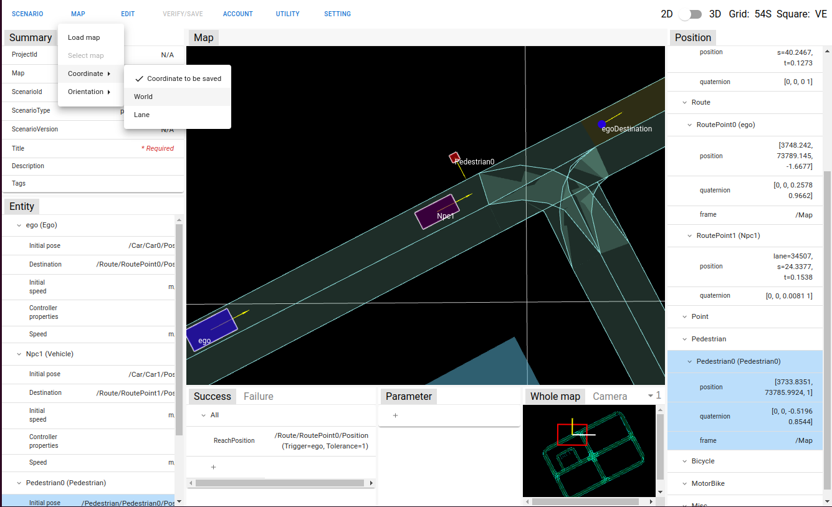Image resolution: width=832 pixels, height=507 pixels.
Task: Select the purple Npc1 vehicle on map
Action: [436, 212]
